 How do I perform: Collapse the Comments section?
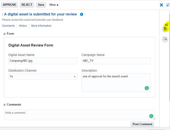[4, 105]
